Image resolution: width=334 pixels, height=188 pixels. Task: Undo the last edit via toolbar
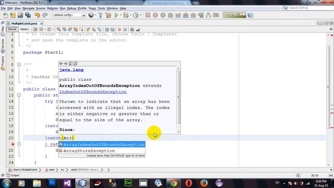[x=38, y=15]
